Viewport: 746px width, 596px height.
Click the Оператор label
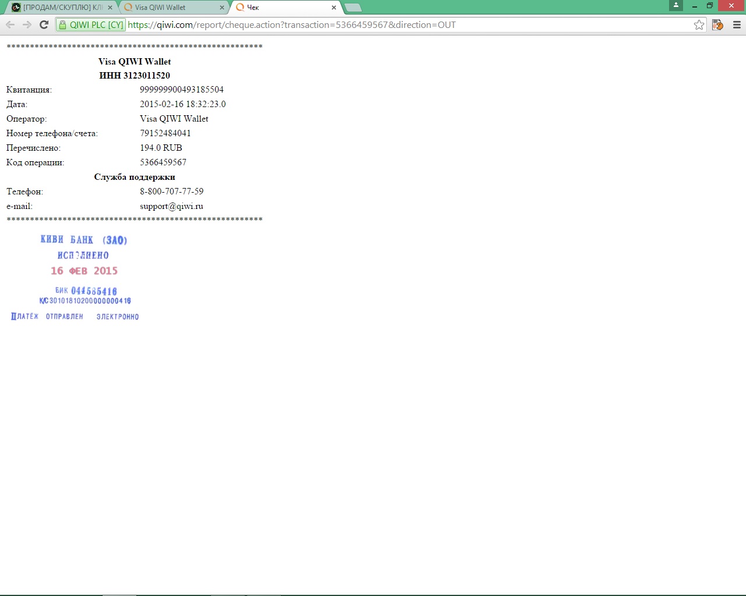click(27, 119)
